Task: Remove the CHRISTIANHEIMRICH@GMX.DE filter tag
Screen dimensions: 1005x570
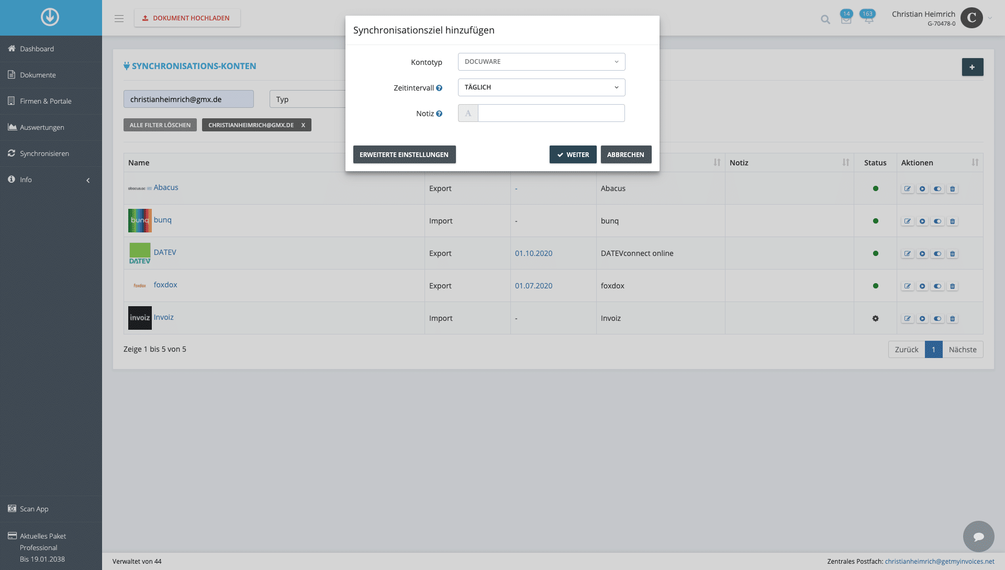Action: (303, 125)
